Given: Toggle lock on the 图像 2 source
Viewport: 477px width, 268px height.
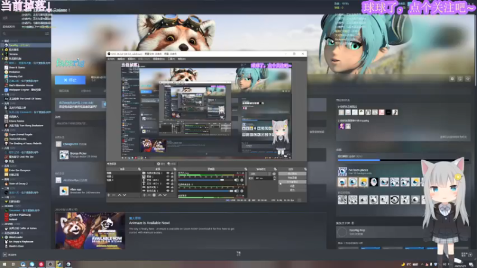Looking at the screenshot, I should click(x=172, y=176).
